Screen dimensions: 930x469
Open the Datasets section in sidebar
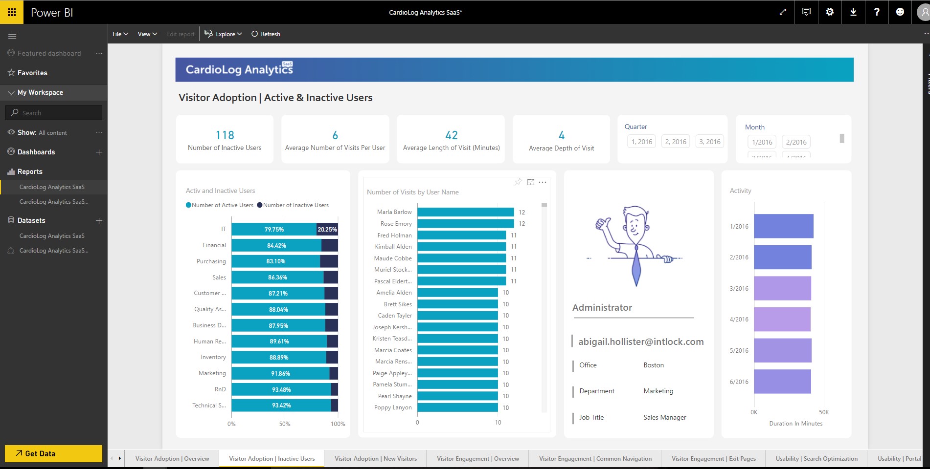tap(31, 220)
